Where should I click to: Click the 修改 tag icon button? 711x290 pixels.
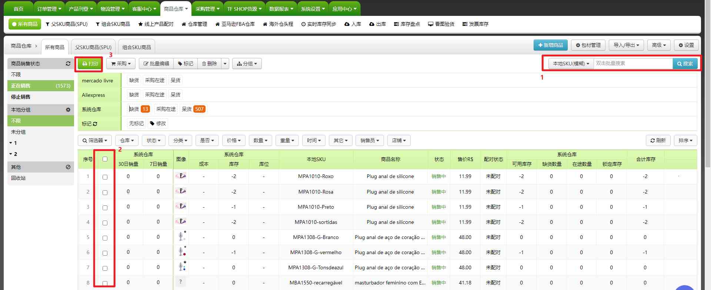pos(158,123)
